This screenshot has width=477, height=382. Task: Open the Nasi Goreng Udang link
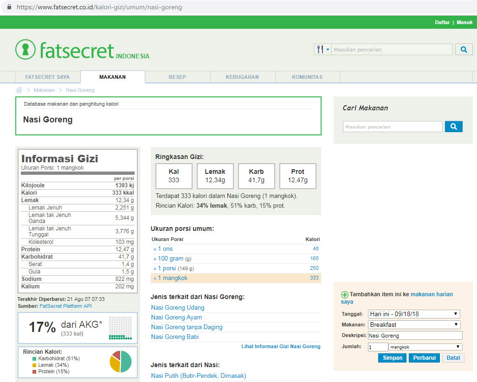[178, 308]
